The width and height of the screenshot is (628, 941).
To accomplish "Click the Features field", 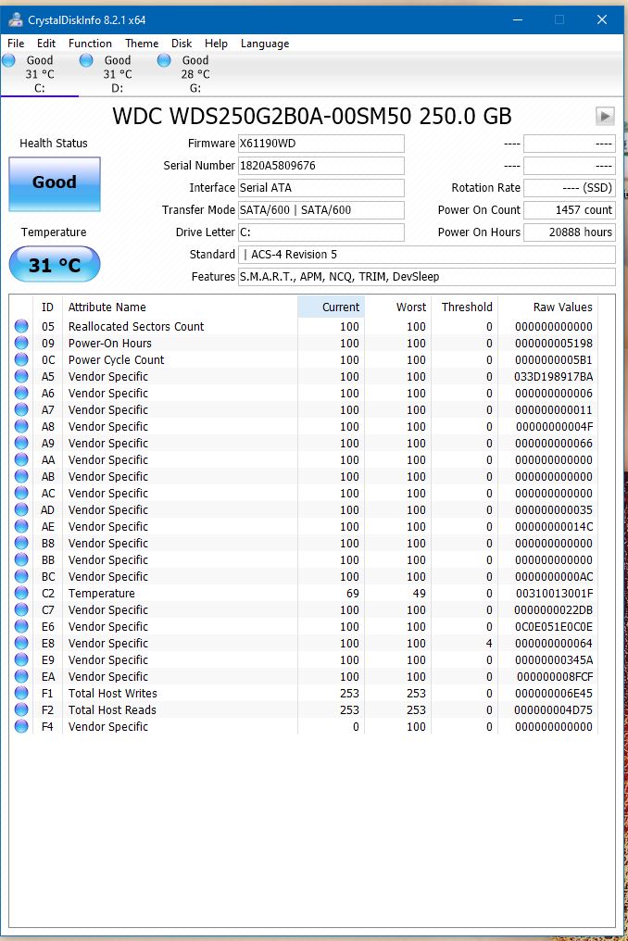I will pos(427,277).
